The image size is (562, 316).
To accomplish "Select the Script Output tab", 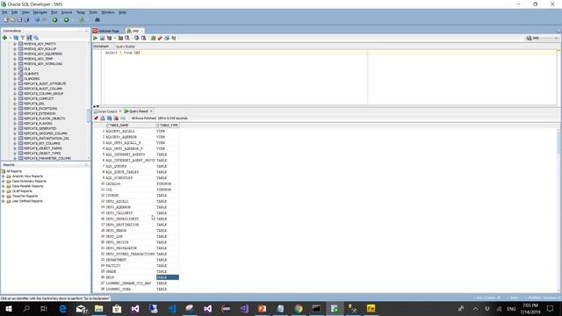I will point(106,111).
